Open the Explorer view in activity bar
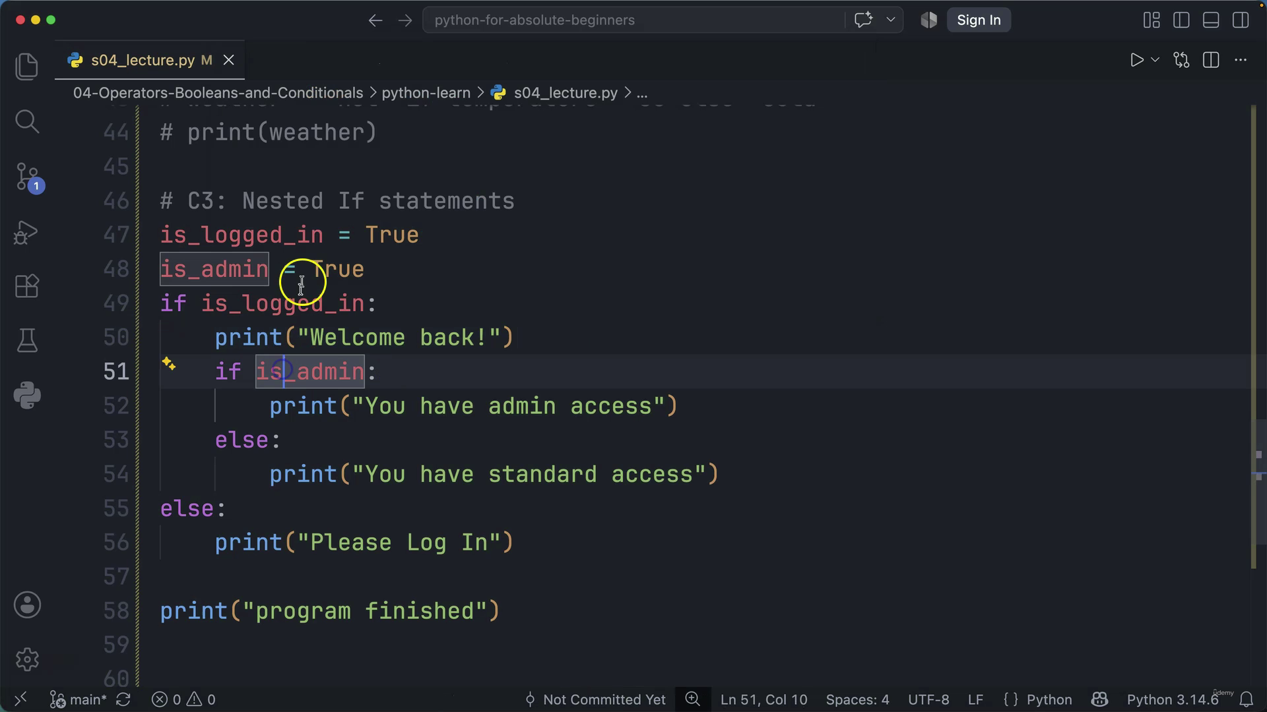 point(27,67)
